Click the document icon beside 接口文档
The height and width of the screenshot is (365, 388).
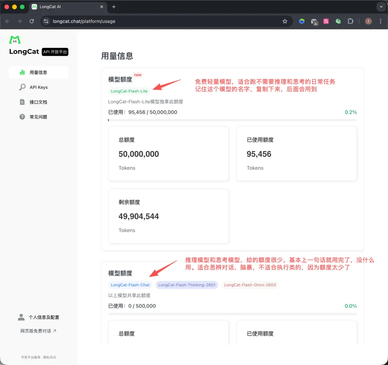[x=22, y=102]
